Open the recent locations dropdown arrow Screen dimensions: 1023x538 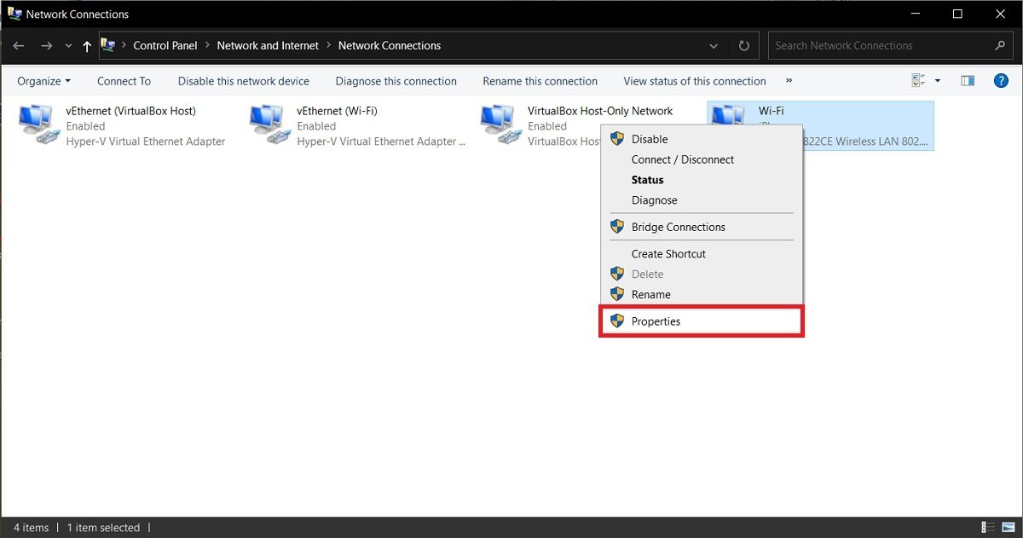click(x=69, y=46)
